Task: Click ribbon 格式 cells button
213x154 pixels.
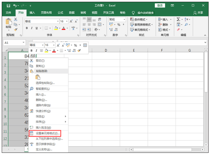Action: [164, 30]
